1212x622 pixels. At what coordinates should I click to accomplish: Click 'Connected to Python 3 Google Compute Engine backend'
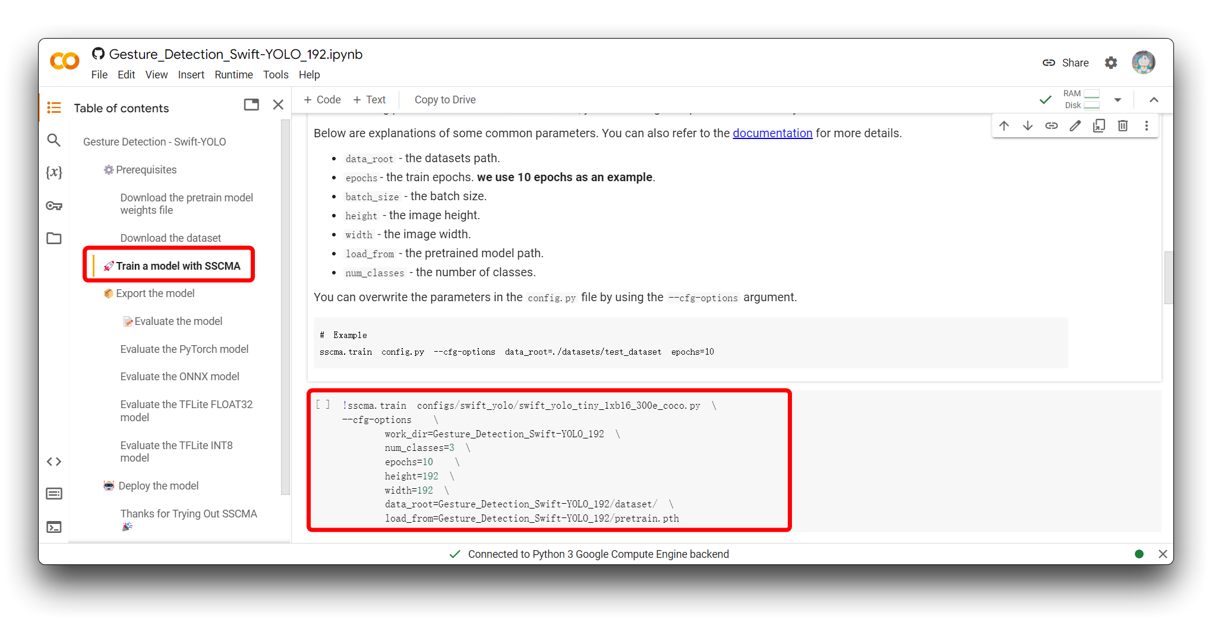[x=598, y=554]
